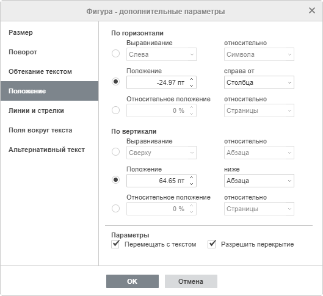This screenshot has height=296, width=323.
Task: Close the Фигура dialog with X icon
Action: pyautogui.click(x=312, y=10)
